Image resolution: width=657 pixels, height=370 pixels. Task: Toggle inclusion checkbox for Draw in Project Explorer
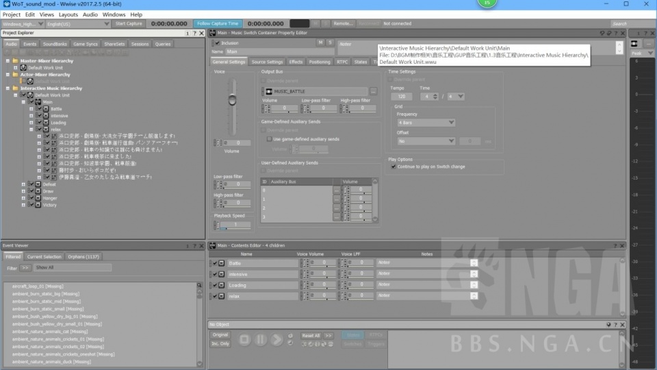[31, 191]
